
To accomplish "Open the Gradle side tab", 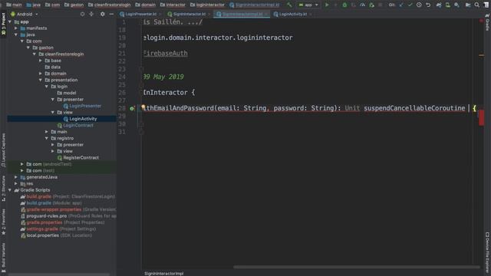I will tap(487, 22).
